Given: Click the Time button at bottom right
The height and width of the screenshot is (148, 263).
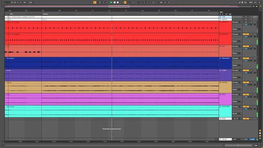Looking at the screenshot, I should 256,145.
